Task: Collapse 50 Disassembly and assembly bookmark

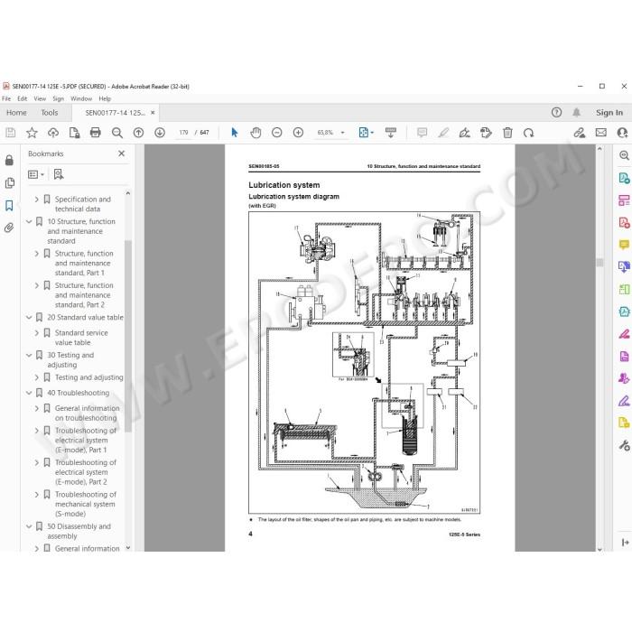Action: 29,526
